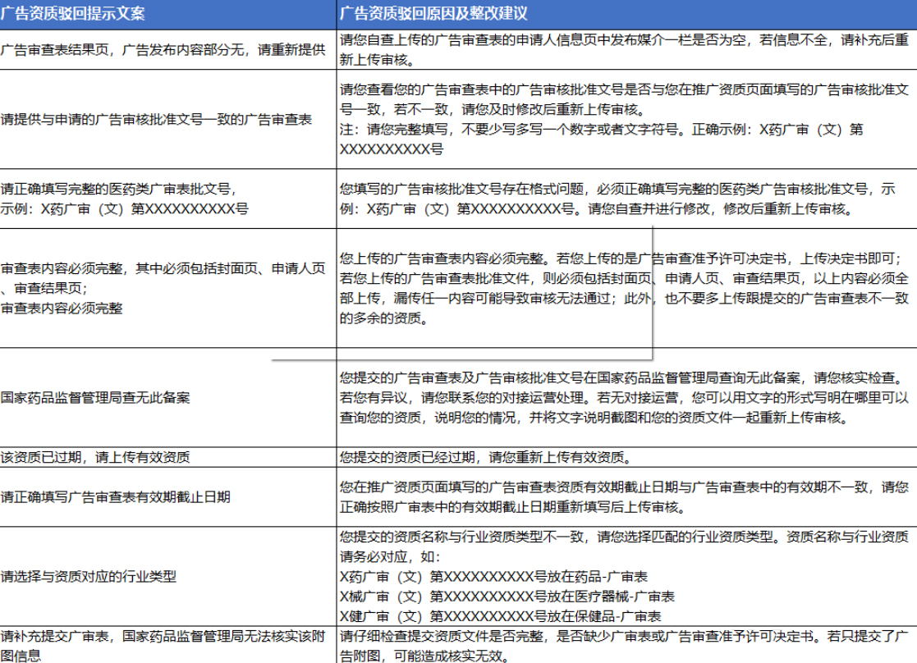Image resolution: width=917 pixels, height=663 pixels.
Task: 点击“请正确填写完整的医药类广审表批文号”单元格
Action: (164, 197)
